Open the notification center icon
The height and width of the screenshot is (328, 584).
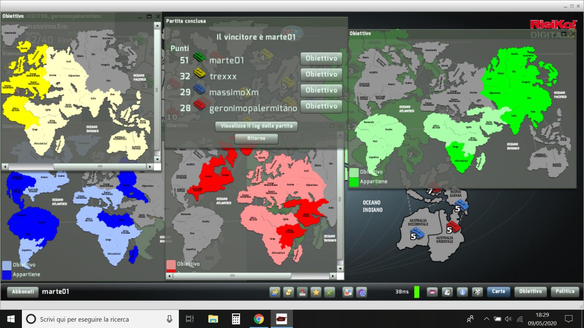pos(569,319)
